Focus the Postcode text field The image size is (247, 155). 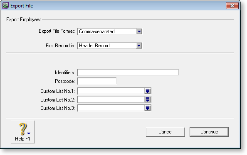[97, 81]
